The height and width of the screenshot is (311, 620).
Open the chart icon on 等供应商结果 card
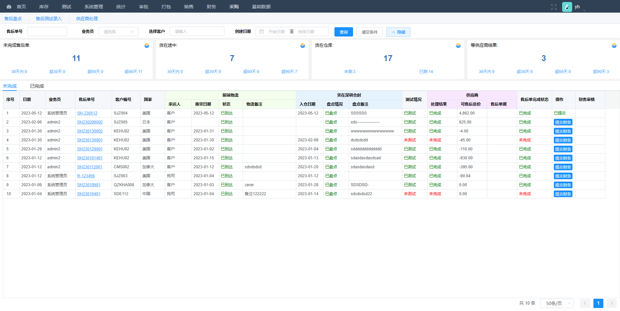click(x=614, y=45)
